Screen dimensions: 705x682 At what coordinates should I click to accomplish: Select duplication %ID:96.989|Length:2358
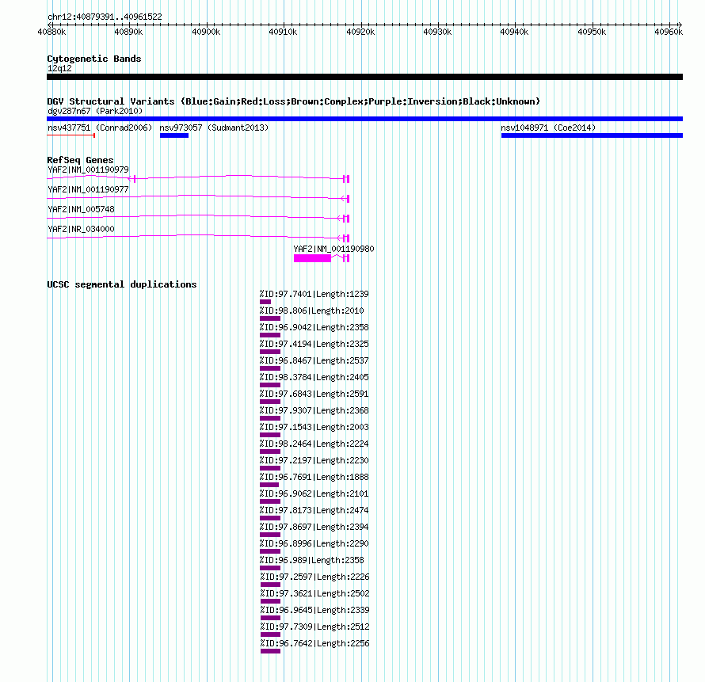point(270,568)
